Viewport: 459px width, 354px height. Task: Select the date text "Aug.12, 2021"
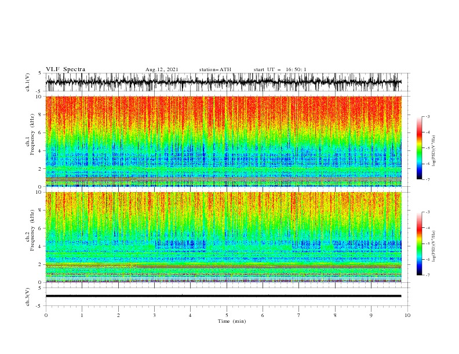click(162, 69)
